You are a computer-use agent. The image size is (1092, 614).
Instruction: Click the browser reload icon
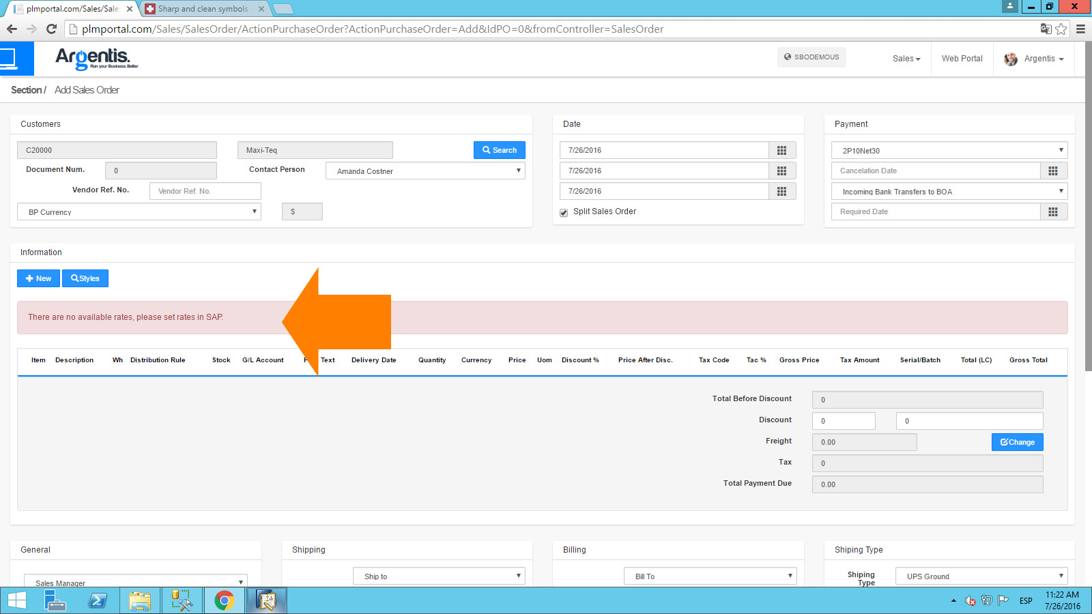point(51,29)
